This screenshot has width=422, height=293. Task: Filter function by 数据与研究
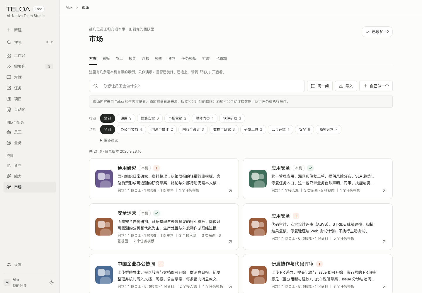pyautogui.click(x=224, y=130)
